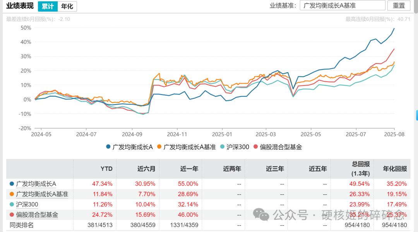418x232 pixels.
Task: Toggle 沪深300 legend marker in chart
Action: pyautogui.click(x=222, y=147)
